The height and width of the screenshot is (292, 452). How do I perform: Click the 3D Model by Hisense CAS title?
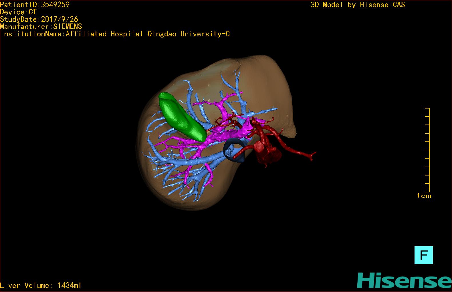coord(358,5)
